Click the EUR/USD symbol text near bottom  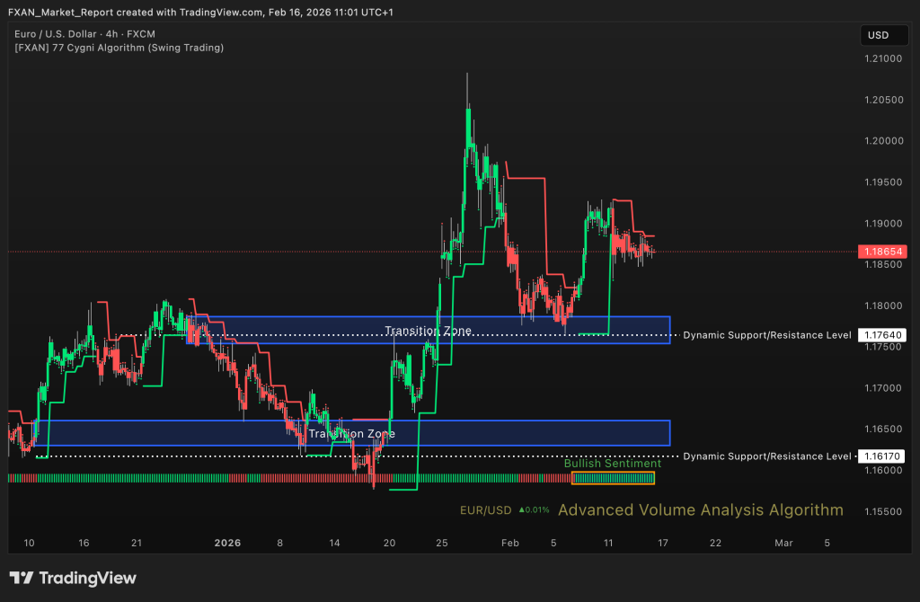click(x=485, y=510)
